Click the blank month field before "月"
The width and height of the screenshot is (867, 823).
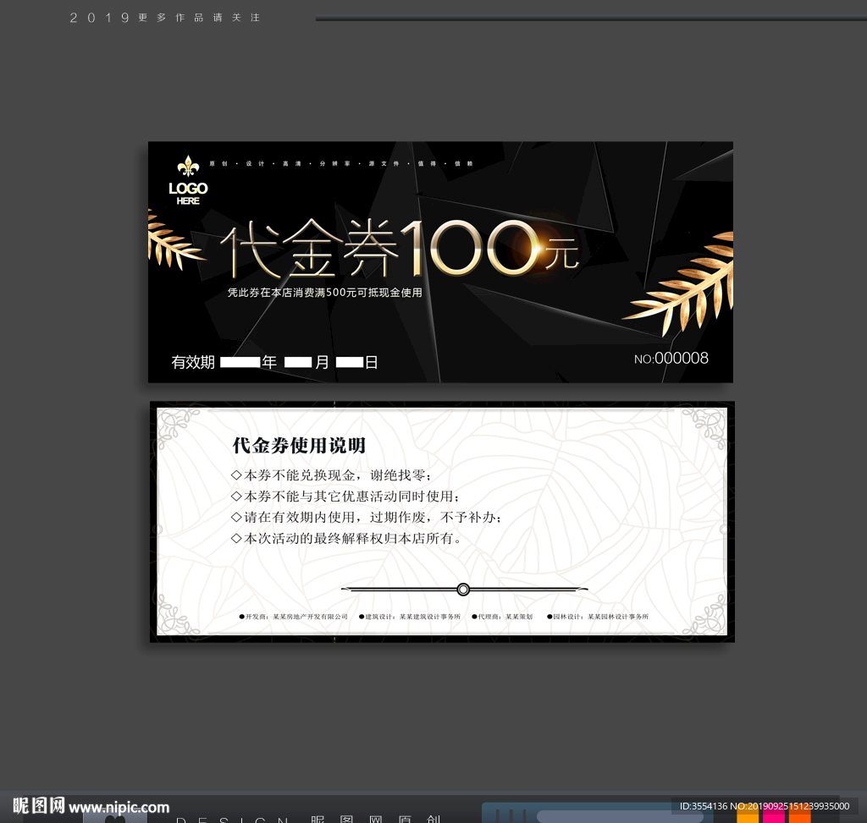(298, 362)
